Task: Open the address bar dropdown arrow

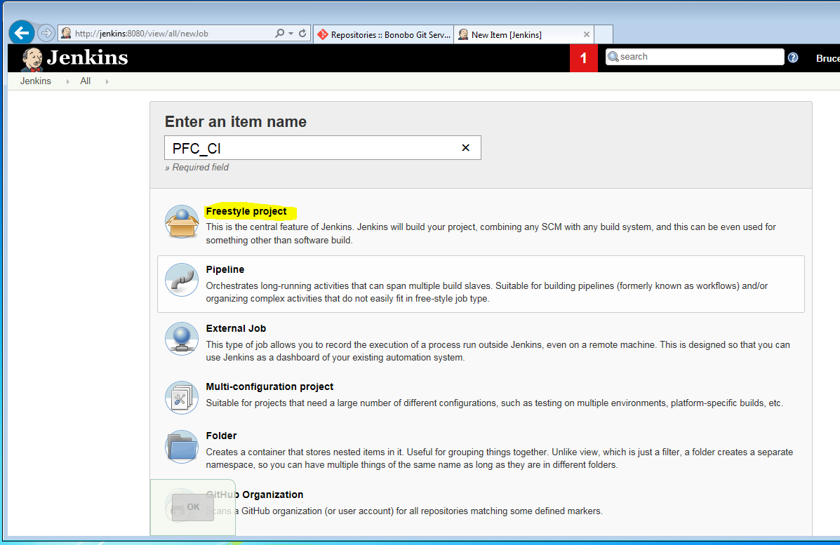Action: pos(291,33)
